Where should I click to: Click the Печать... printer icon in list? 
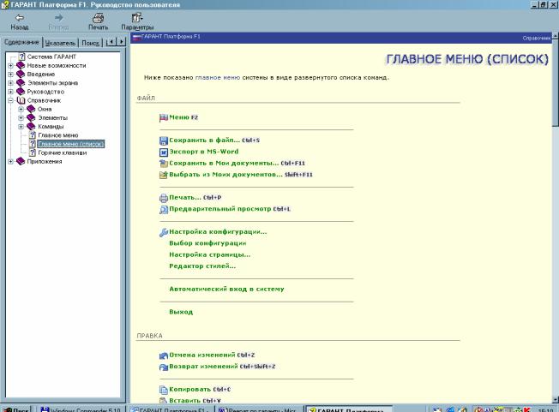coord(163,198)
